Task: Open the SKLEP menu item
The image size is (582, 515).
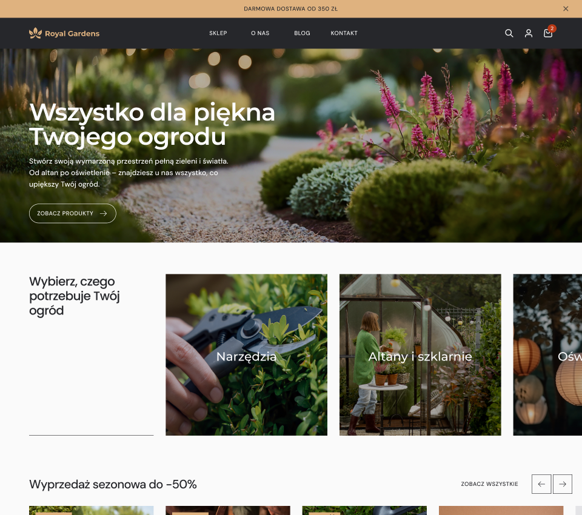Action: (x=218, y=33)
